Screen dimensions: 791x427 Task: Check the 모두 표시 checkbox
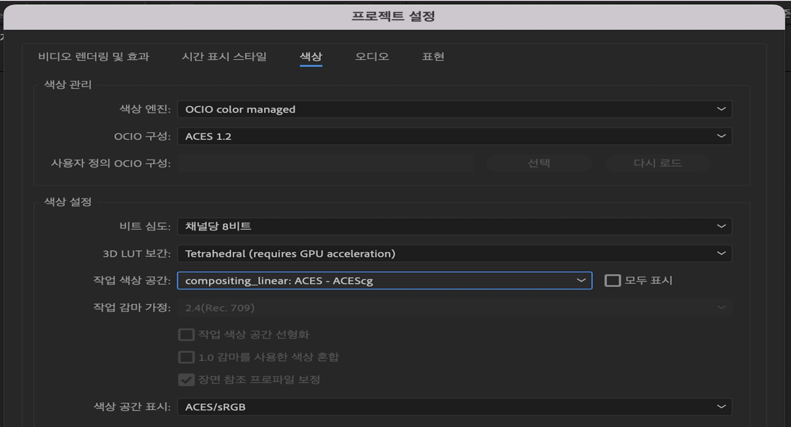pos(613,281)
